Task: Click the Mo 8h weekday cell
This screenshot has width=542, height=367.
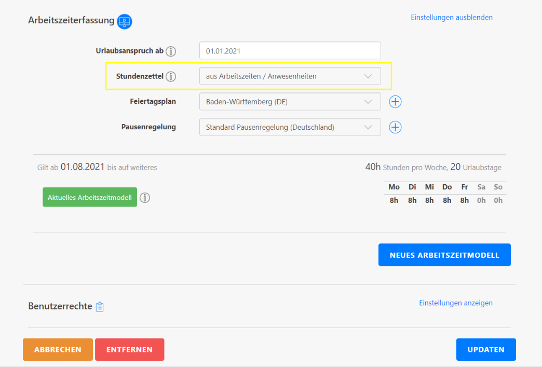Action: 394,200
